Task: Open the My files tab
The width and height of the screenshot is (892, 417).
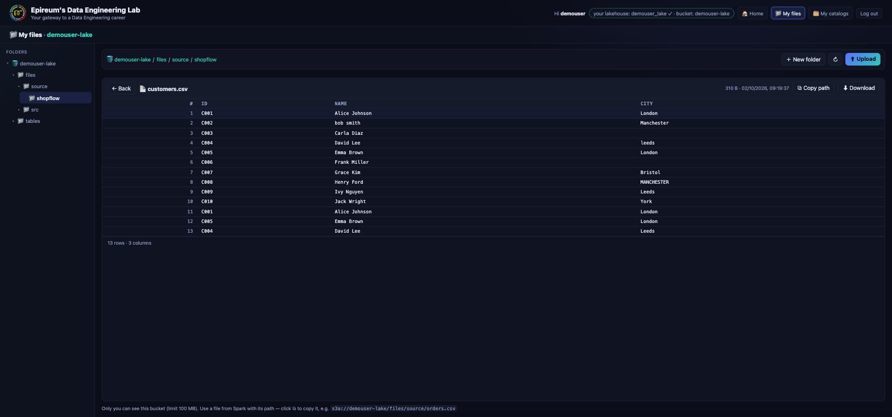Action: coord(788,13)
